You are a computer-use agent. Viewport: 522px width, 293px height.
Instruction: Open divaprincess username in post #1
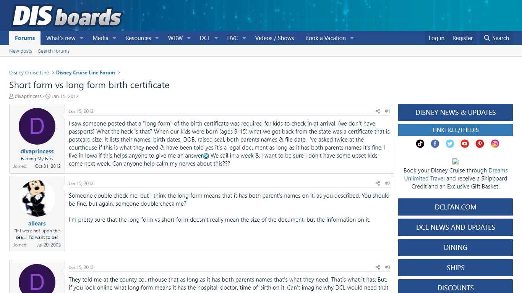click(37, 151)
